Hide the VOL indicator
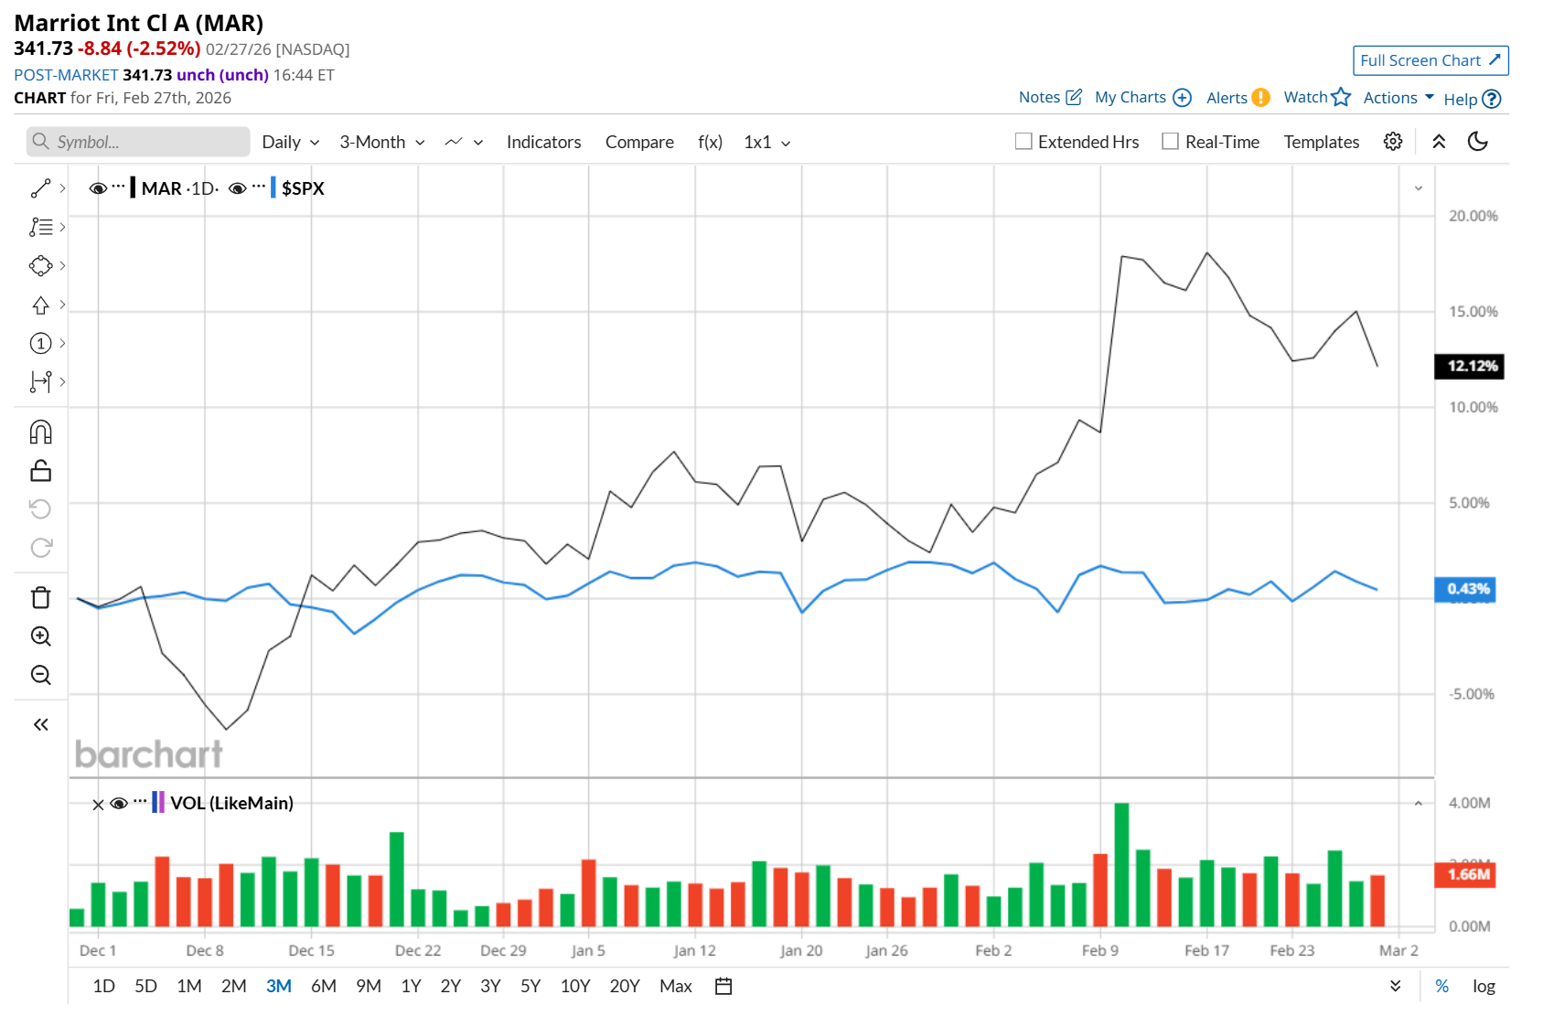 [x=119, y=804]
